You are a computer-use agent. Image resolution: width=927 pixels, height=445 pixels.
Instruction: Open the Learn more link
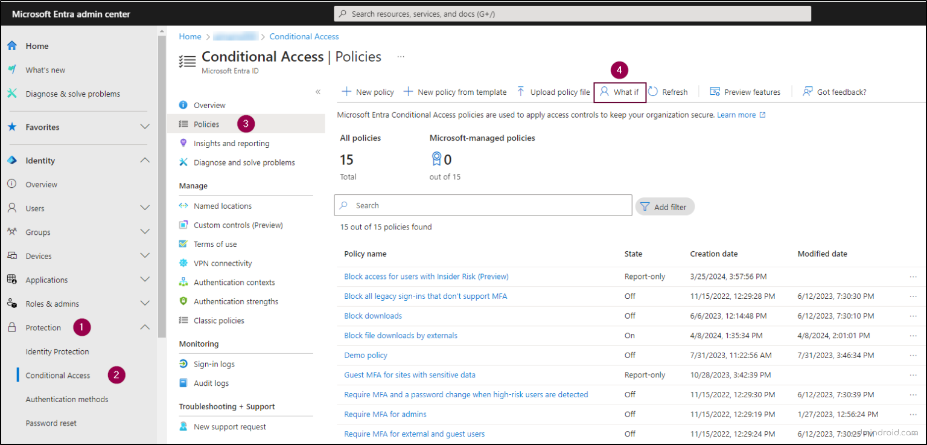pyautogui.click(x=737, y=115)
